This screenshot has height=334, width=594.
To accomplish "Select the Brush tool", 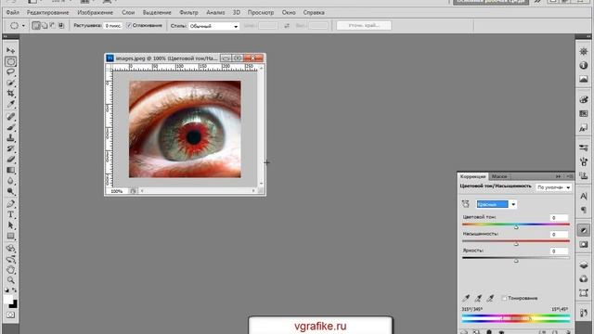I will pos(10,127).
